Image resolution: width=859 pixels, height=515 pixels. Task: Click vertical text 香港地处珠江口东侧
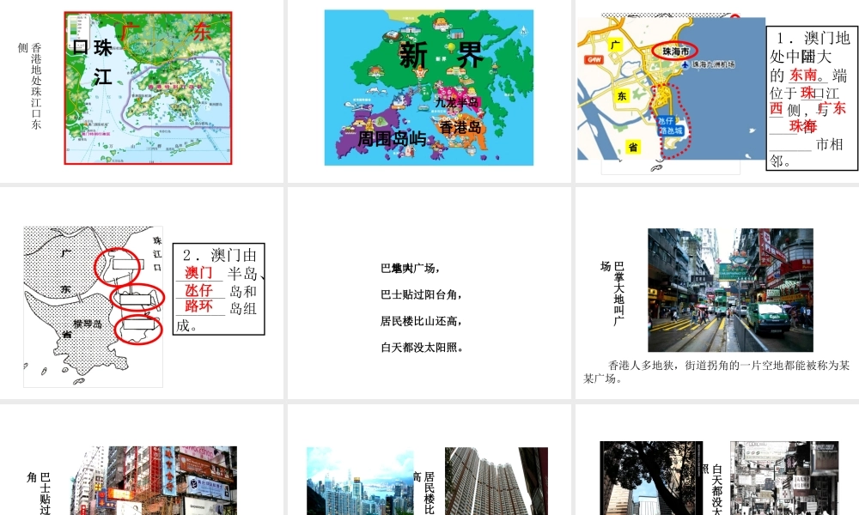coord(30,86)
